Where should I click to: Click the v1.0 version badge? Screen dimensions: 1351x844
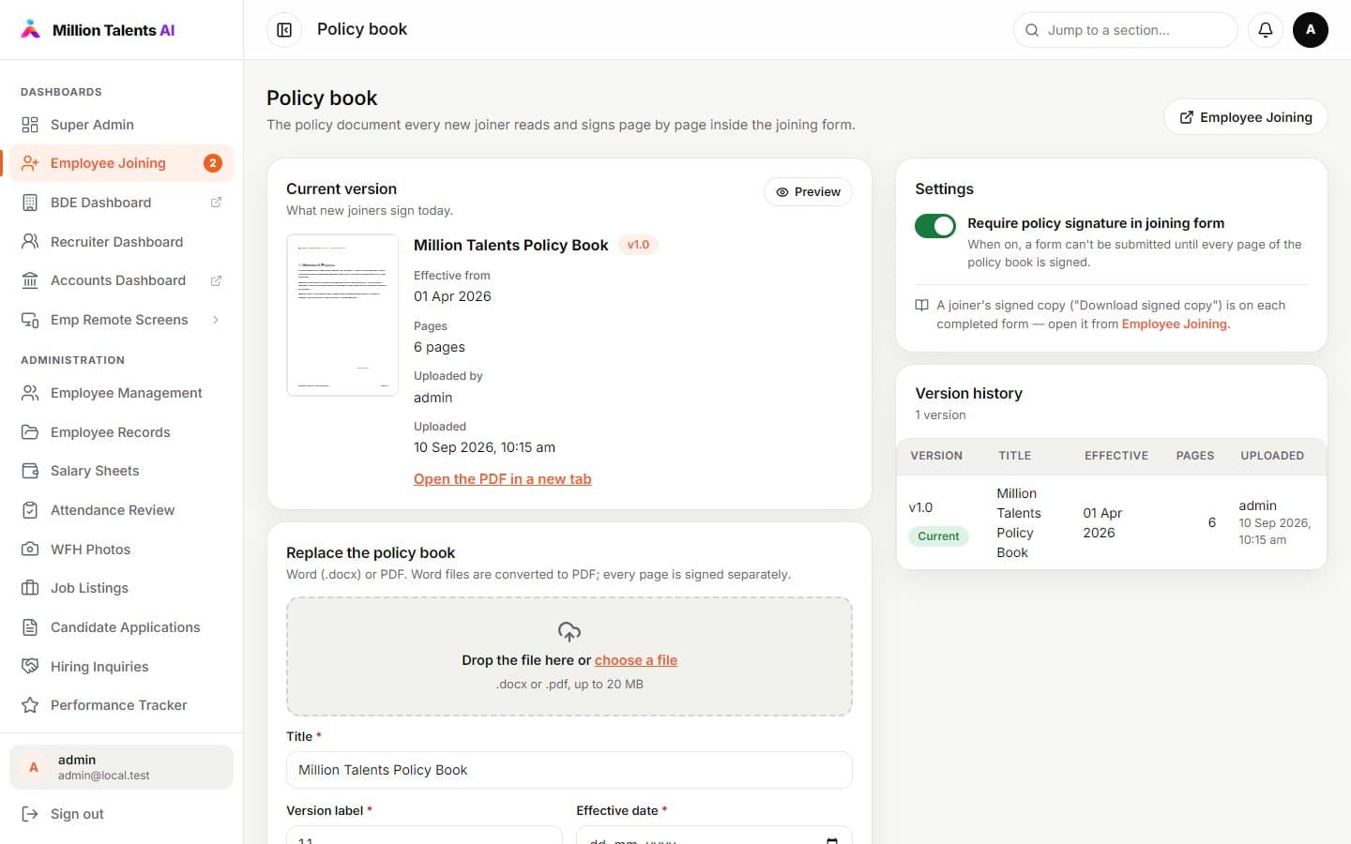(x=638, y=245)
